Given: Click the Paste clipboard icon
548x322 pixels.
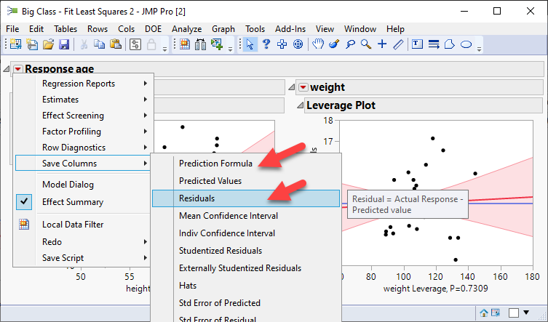Looking at the screenshot, I should [x=116, y=44].
